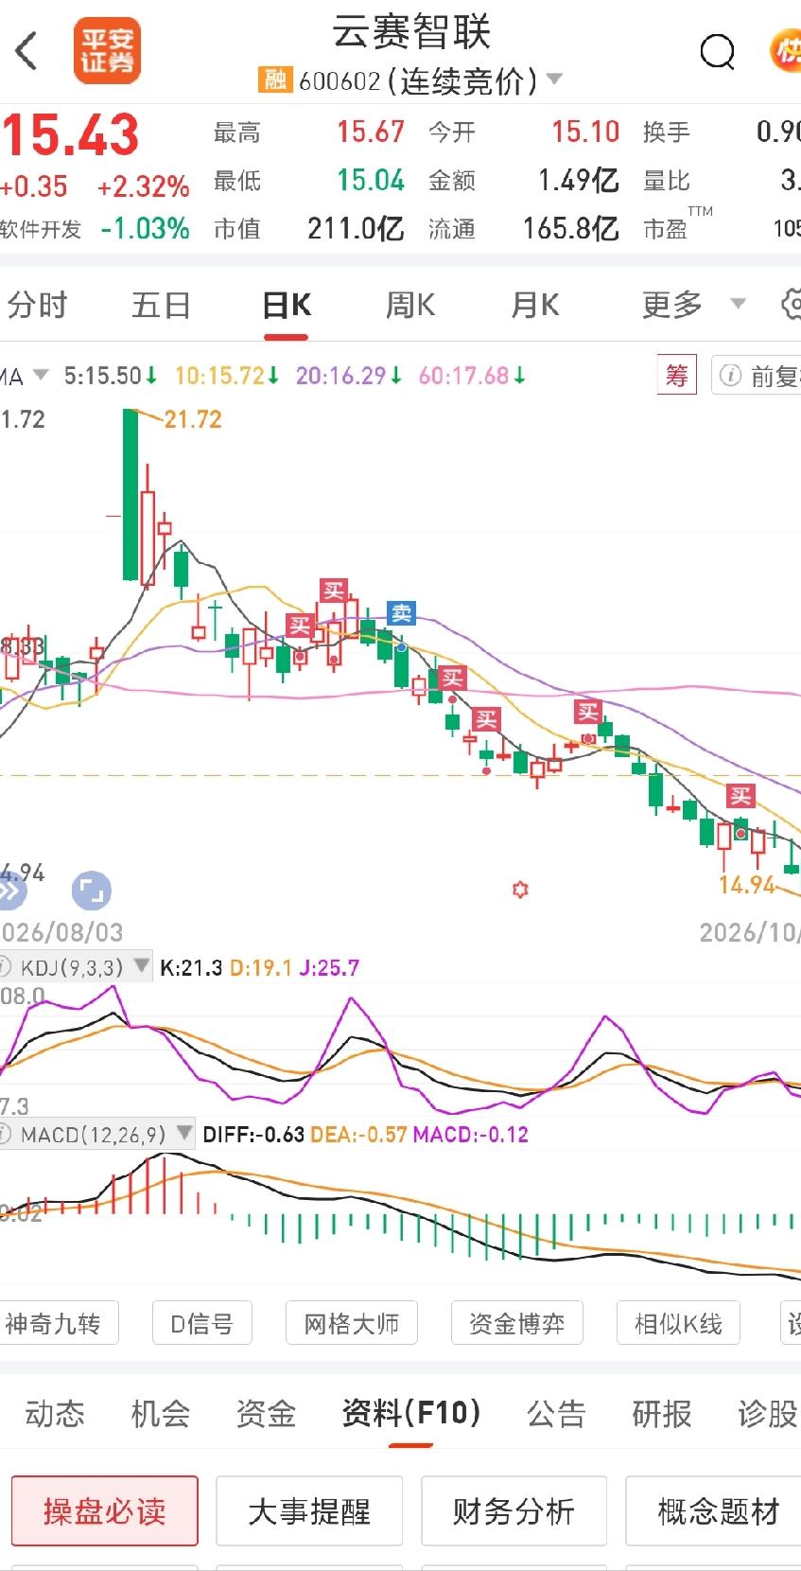Open the Ping An Securities logo
This screenshot has height=1571, width=801.
[x=108, y=51]
